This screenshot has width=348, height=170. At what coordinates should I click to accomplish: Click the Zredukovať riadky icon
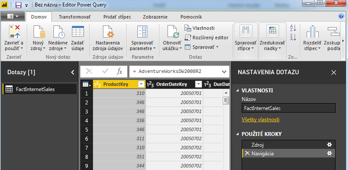272,31
